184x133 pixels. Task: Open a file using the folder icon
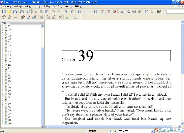tap(10, 11)
